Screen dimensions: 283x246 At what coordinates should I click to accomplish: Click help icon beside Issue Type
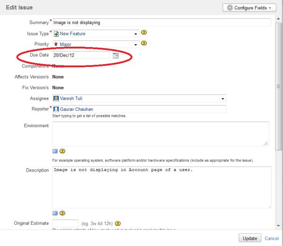click(144, 33)
